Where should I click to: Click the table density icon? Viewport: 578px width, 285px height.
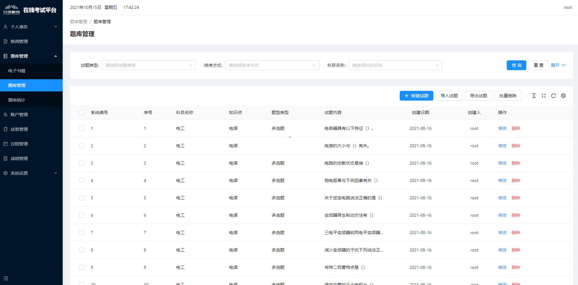(x=534, y=96)
